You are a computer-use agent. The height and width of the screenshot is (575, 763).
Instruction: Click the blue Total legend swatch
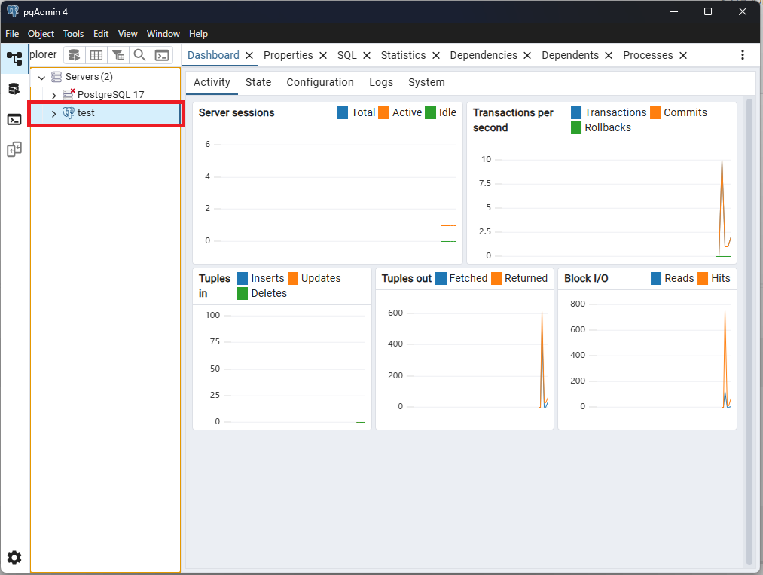click(343, 112)
